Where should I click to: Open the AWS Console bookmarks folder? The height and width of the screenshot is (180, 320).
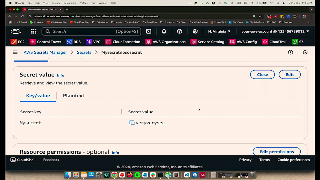[198, 22]
